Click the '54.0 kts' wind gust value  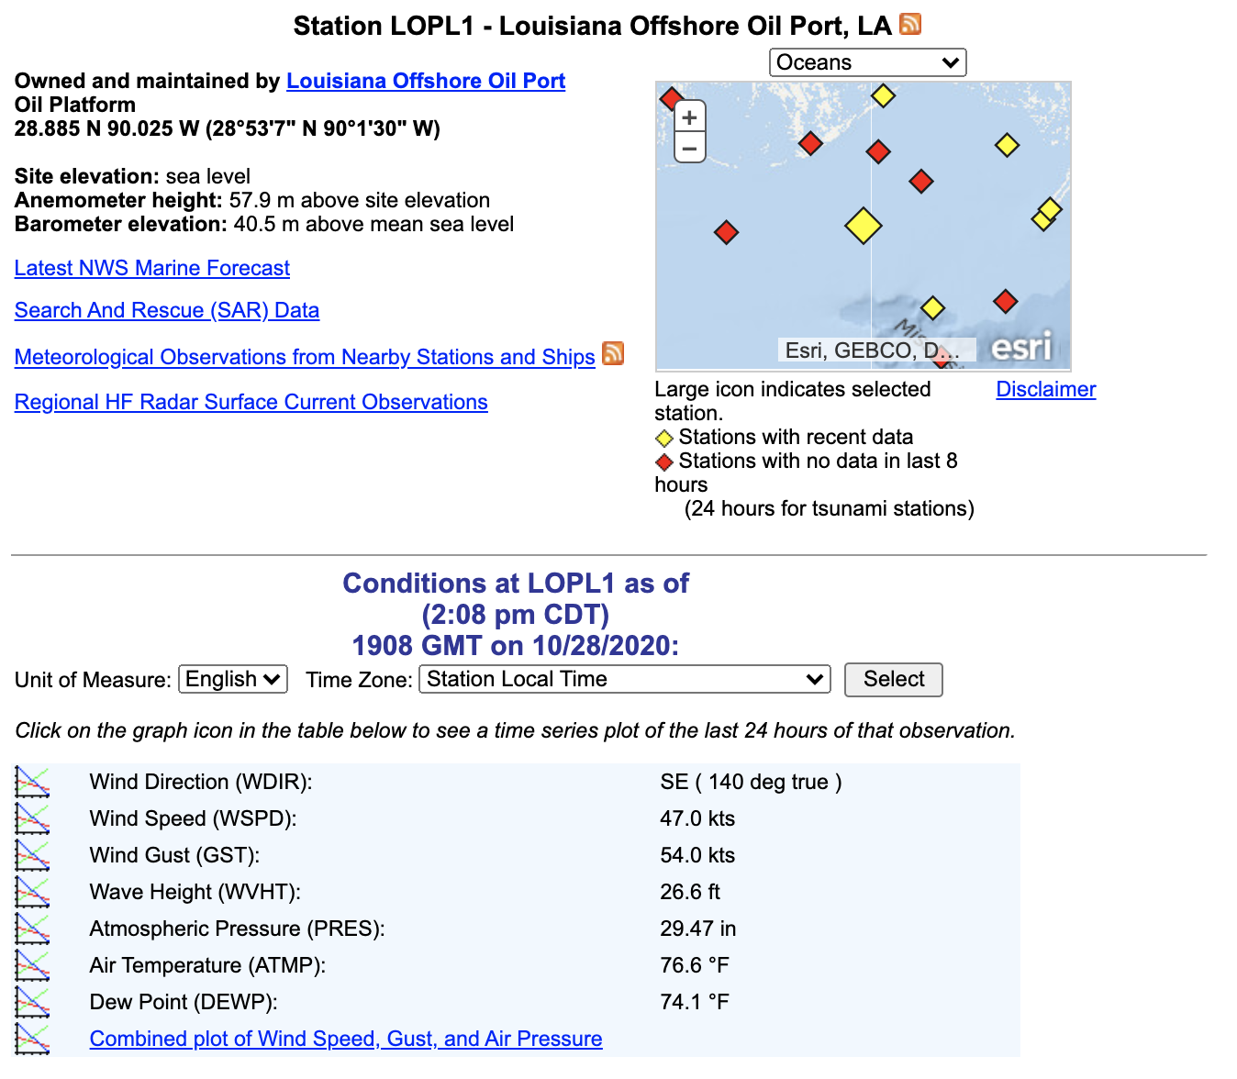[697, 855]
